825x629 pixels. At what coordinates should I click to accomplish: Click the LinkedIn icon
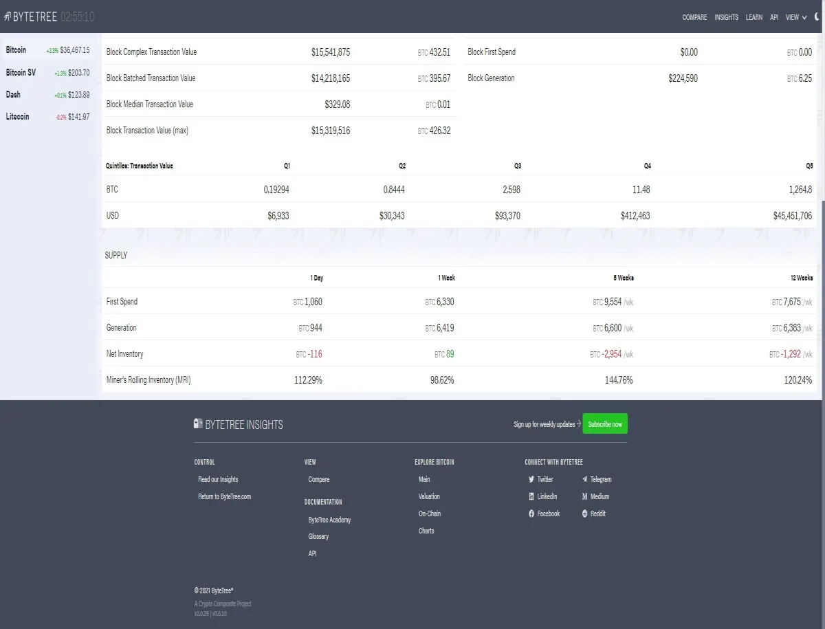pyautogui.click(x=531, y=496)
